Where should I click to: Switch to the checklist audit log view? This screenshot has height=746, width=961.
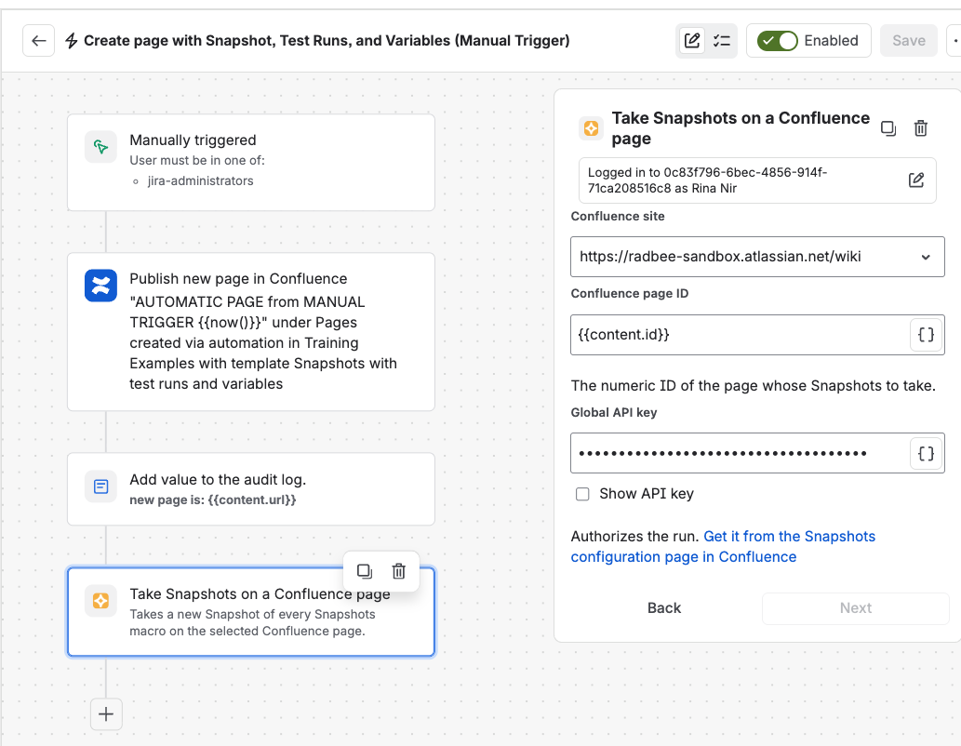pyautogui.click(x=721, y=40)
